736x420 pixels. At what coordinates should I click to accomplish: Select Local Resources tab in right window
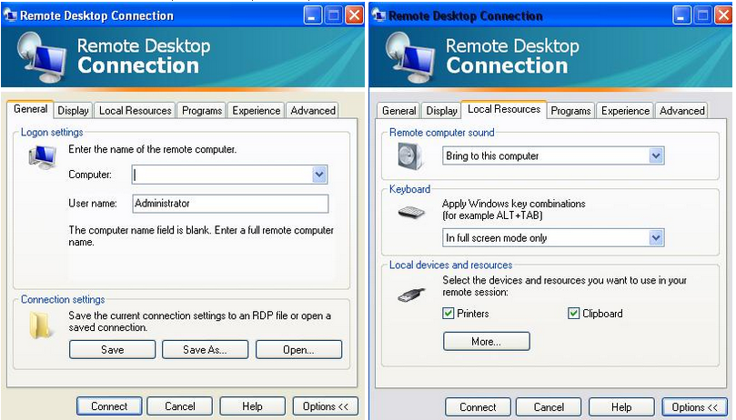click(x=504, y=109)
